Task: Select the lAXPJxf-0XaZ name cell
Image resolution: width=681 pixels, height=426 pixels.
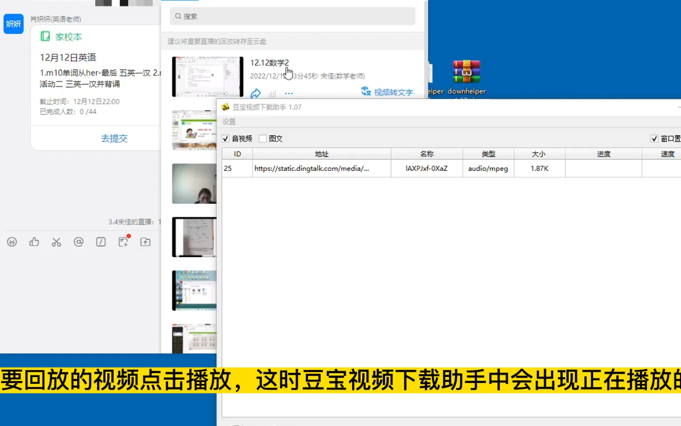Action: tap(427, 168)
